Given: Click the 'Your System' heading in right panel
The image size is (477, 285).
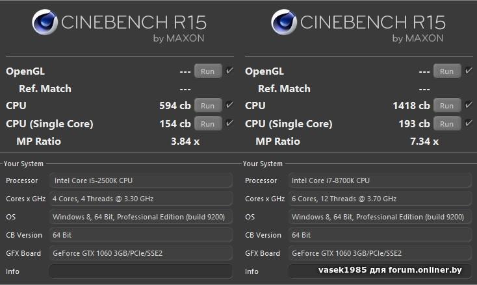Looking at the screenshot, I should [263, 164].
